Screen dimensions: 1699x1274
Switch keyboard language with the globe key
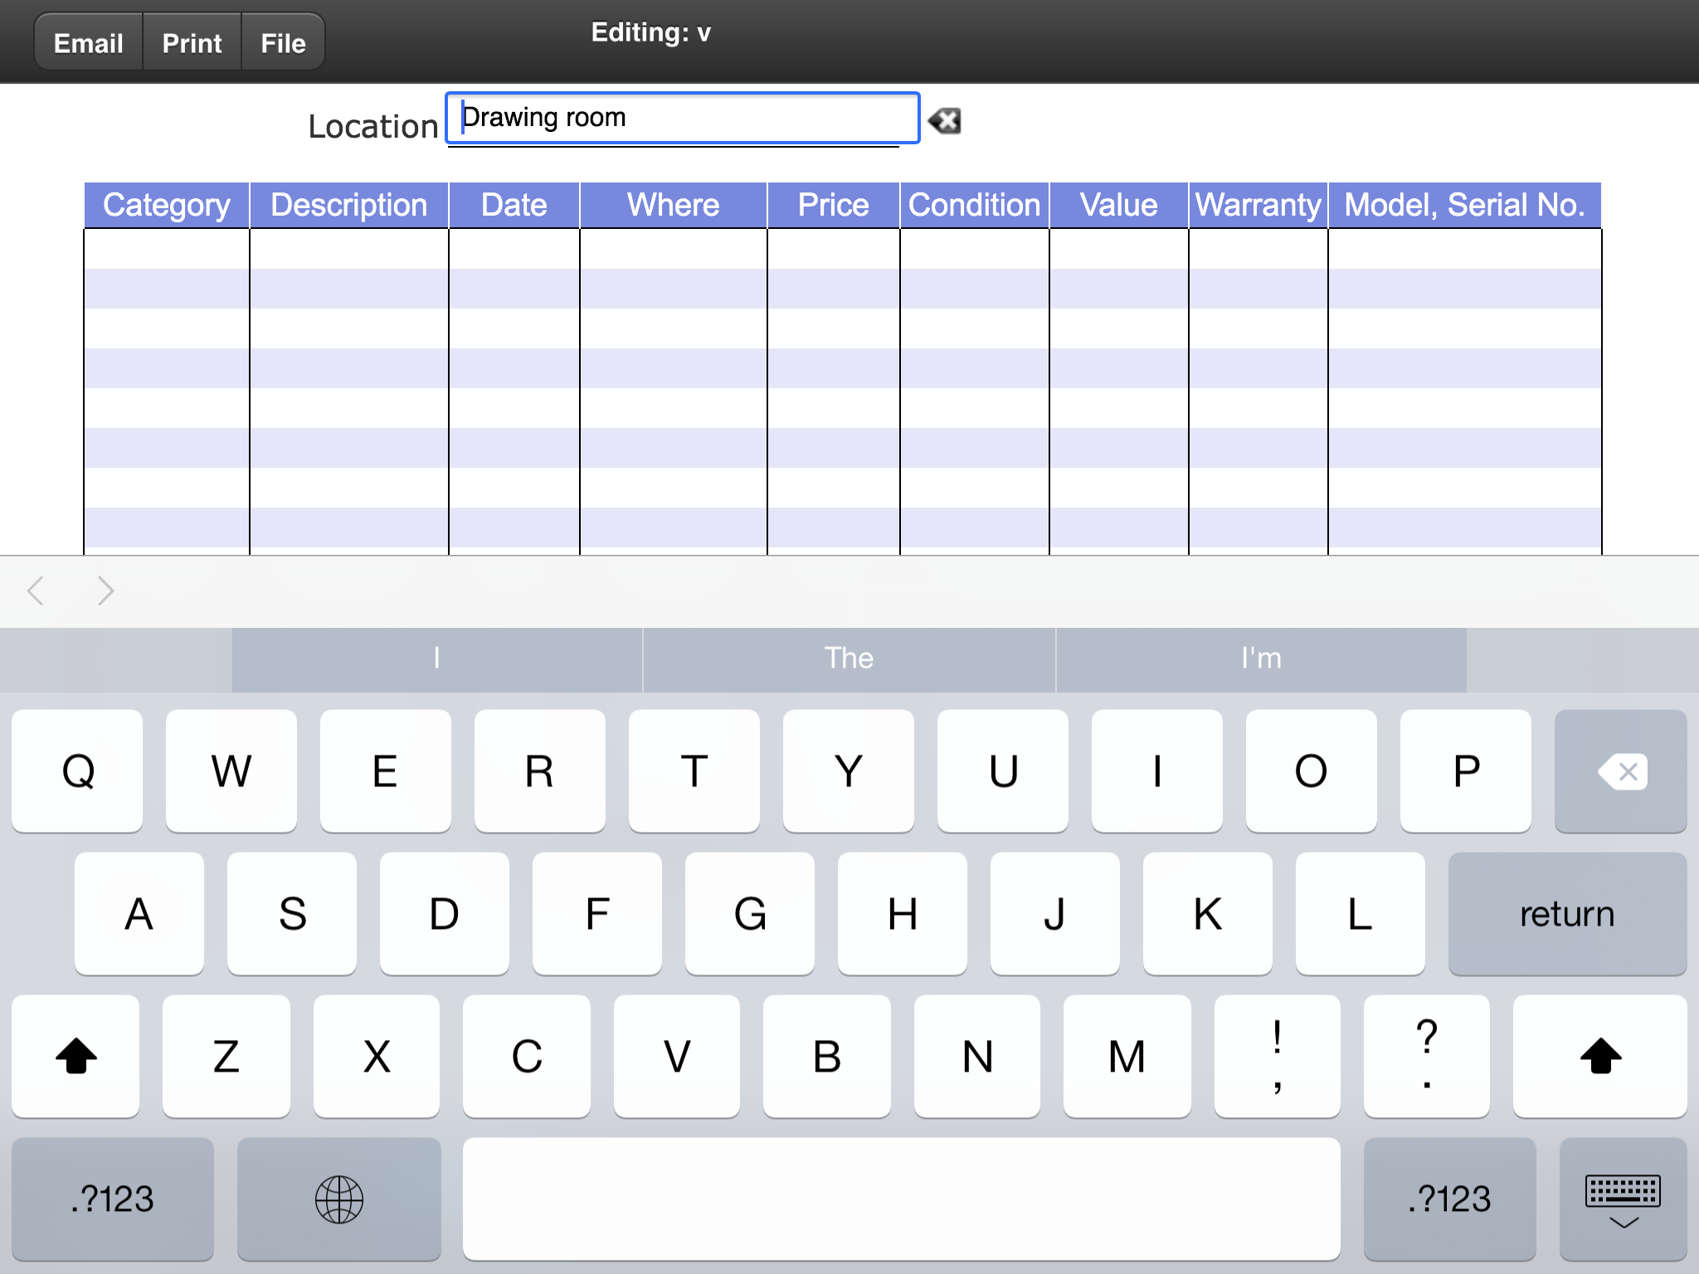point(338,1199)
